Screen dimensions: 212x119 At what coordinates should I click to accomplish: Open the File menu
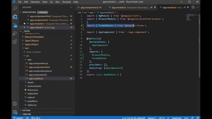(20, 2)
